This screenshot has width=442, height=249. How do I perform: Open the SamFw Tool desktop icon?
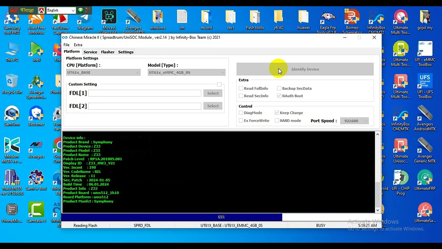point(36,181)
